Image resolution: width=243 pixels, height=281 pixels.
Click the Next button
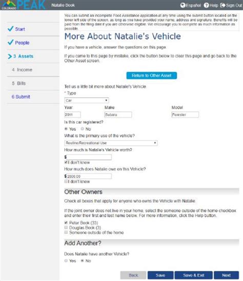click(x=226, y=275)
